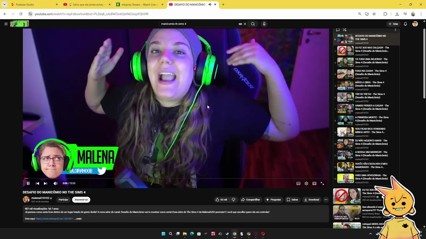Like the video with 65 mil likes
426x239 pixels.
221,199
